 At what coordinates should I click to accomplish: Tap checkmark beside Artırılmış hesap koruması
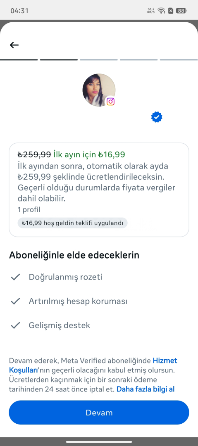point(15,301)
